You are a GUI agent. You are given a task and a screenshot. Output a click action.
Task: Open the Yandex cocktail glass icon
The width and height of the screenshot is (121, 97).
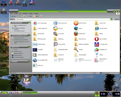click(x=97, y=55)
